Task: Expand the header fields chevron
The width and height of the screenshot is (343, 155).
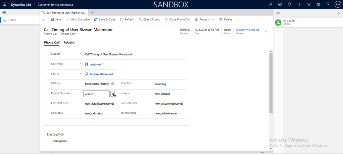Action: (x=266, y=32)
